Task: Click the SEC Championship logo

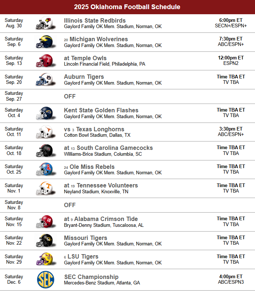Action: 45,279
